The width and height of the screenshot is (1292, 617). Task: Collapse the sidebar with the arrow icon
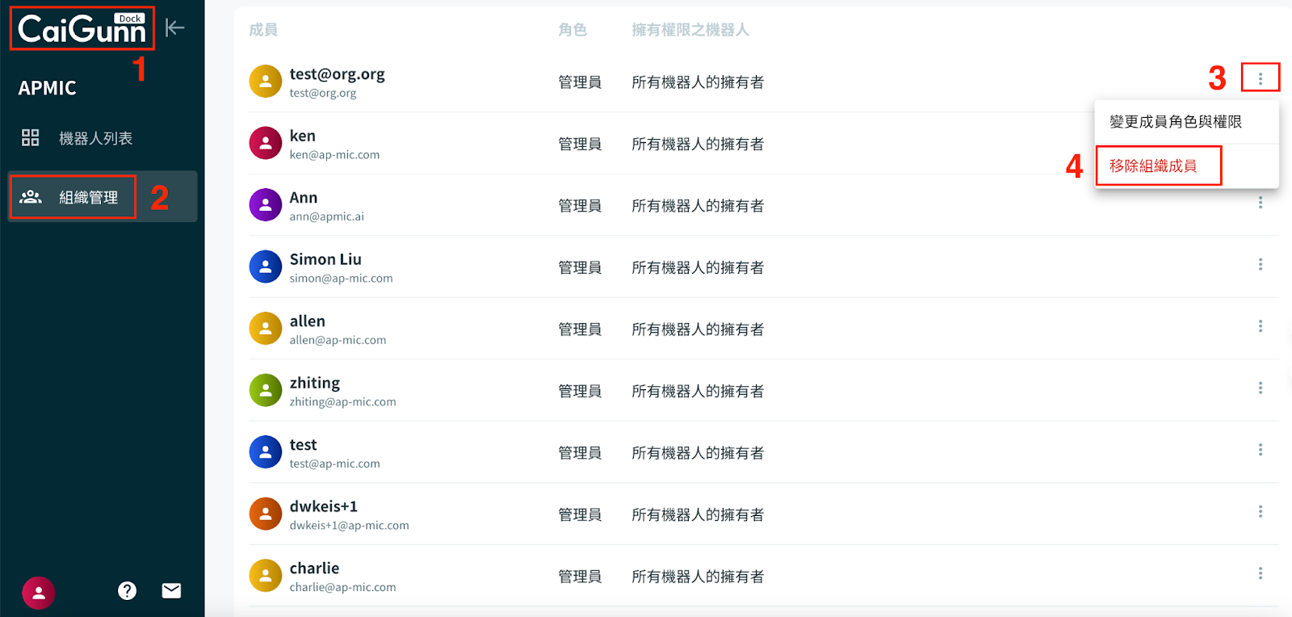point(174,28)
